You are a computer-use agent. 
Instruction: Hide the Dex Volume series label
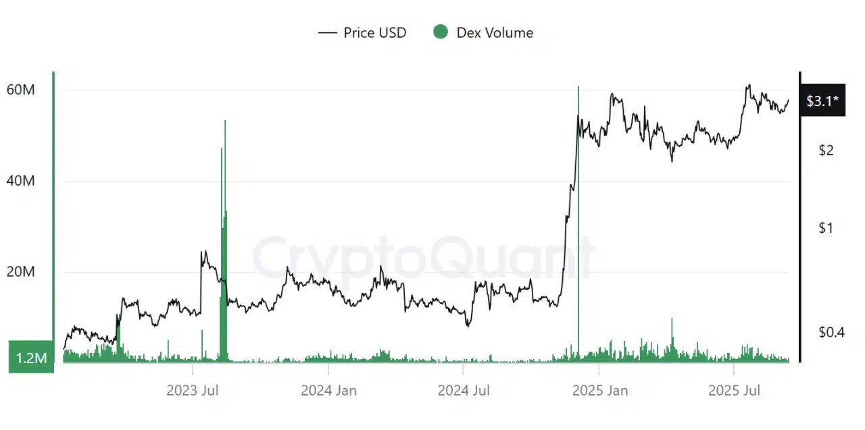pyautogui.click(x=495, y=32)
